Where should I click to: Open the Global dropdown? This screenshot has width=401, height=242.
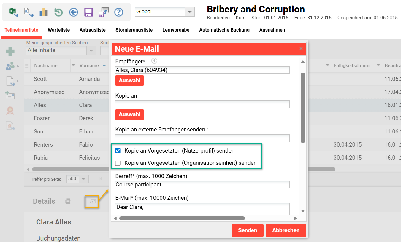pyautogui.click(x=190, y=12)
